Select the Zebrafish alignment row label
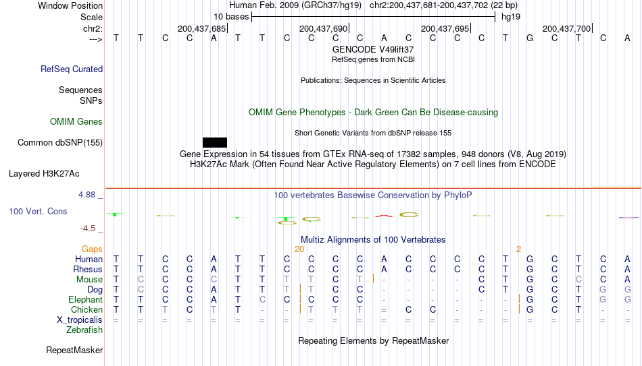 pos(84,330)
